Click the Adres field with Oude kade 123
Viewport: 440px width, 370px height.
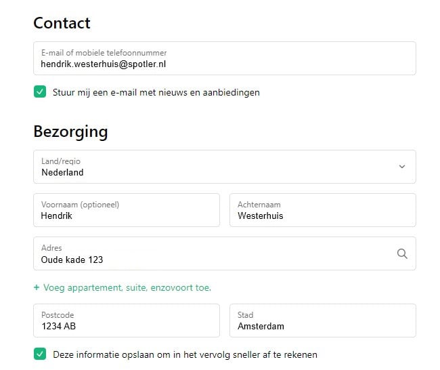[x=203, y=259]
